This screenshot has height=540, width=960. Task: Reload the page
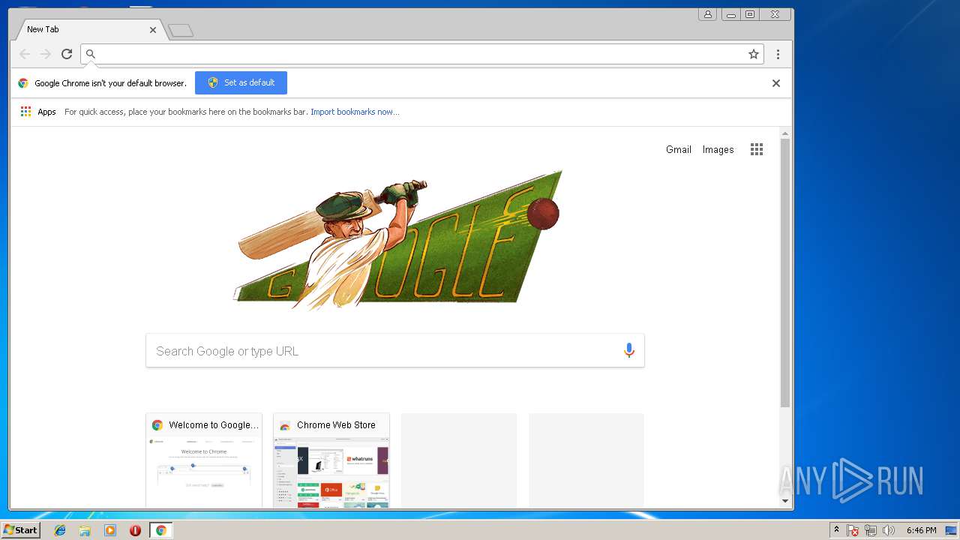click(x=67, y=54)
